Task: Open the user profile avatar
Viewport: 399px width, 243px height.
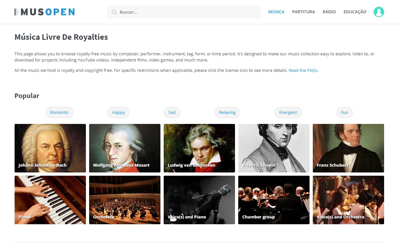Action: click(x=379, y=12)
